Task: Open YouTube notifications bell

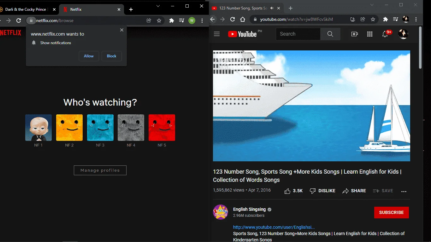Action: (385, 34)
